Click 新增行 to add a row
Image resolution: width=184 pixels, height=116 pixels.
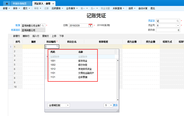[17, 36]
